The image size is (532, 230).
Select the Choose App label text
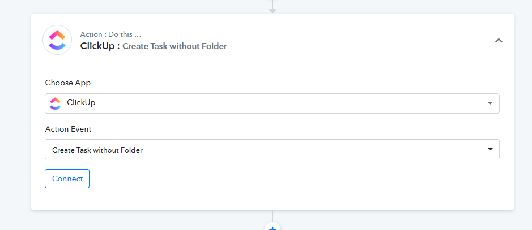[x=68, y=83]
